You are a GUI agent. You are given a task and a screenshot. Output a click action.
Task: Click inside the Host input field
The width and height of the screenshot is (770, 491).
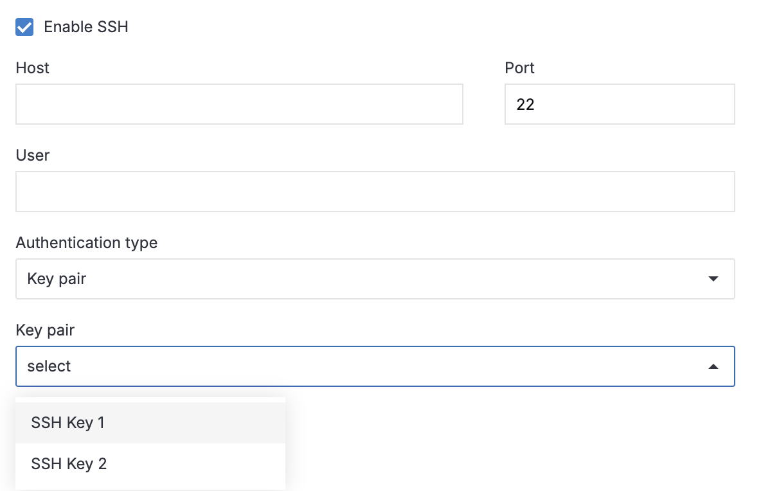pos(239,104)
